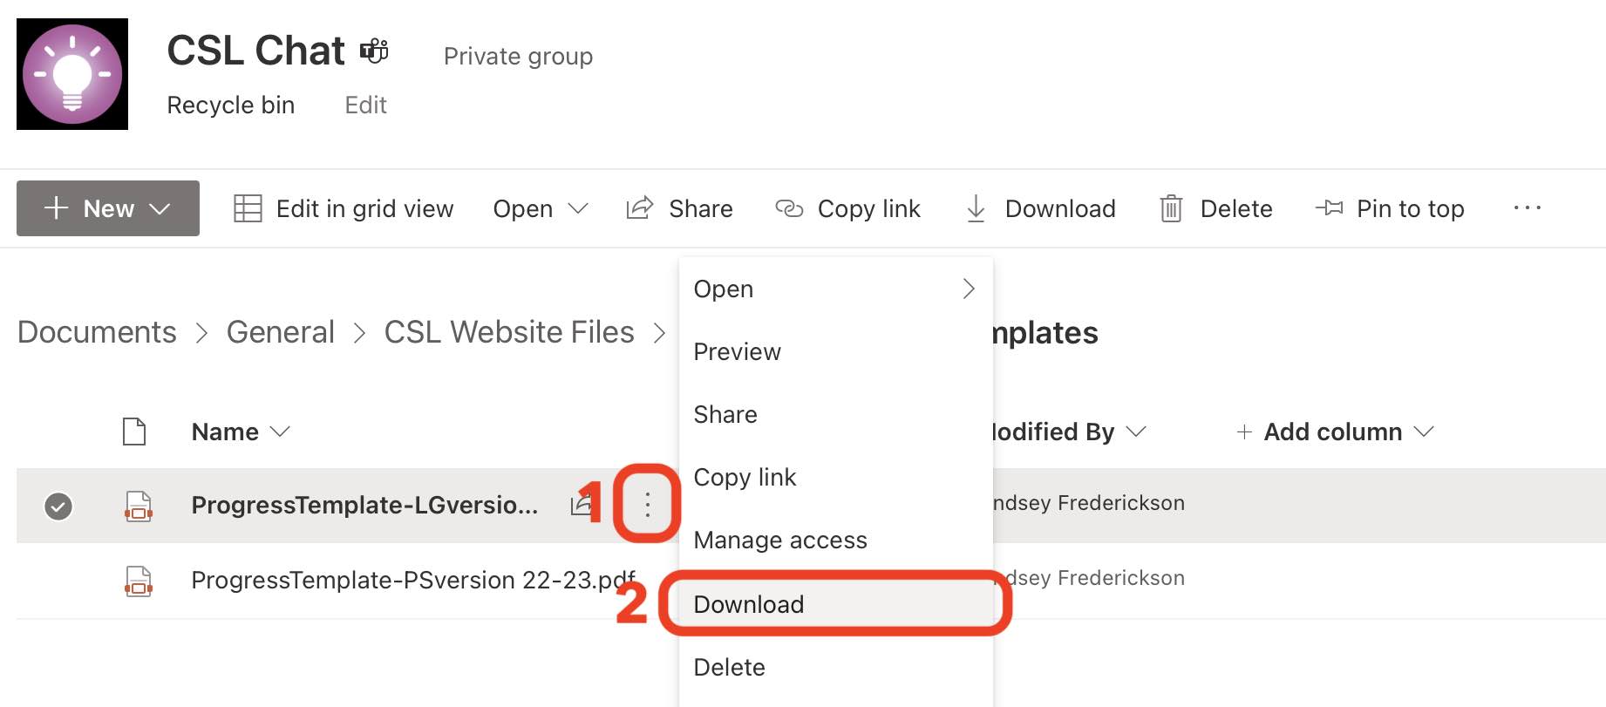Image resolution: width=1606 pixels, height=707 pixels.
Task: Click the Pin to top pin icon
Action: pos(1330,208)
